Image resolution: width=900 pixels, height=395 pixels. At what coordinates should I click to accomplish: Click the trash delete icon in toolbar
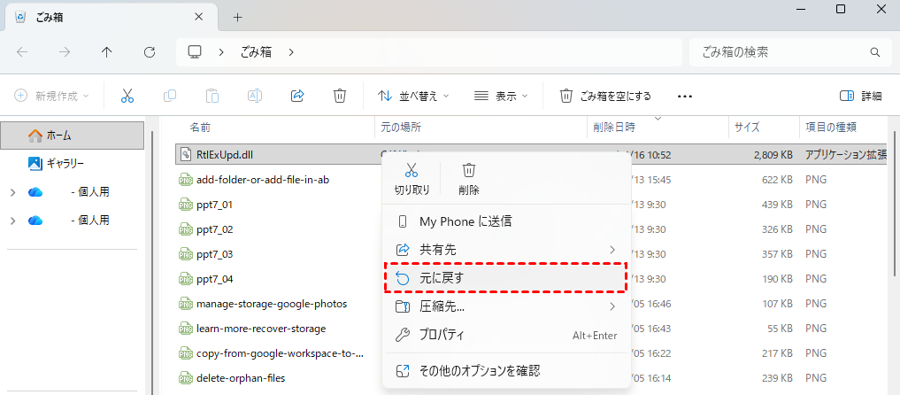(x=339, y=96)
